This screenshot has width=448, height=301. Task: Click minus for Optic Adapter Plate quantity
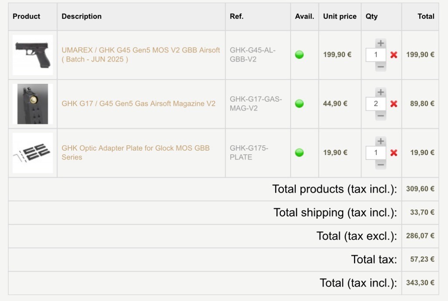[x=380, y=165]
